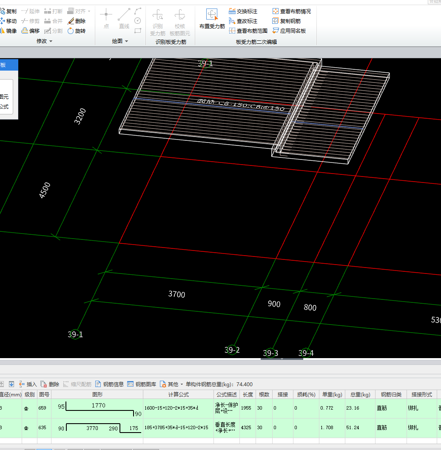Click the 图号 cell 635
Viewport: 441px width, 450px height.
pos(44,427)
